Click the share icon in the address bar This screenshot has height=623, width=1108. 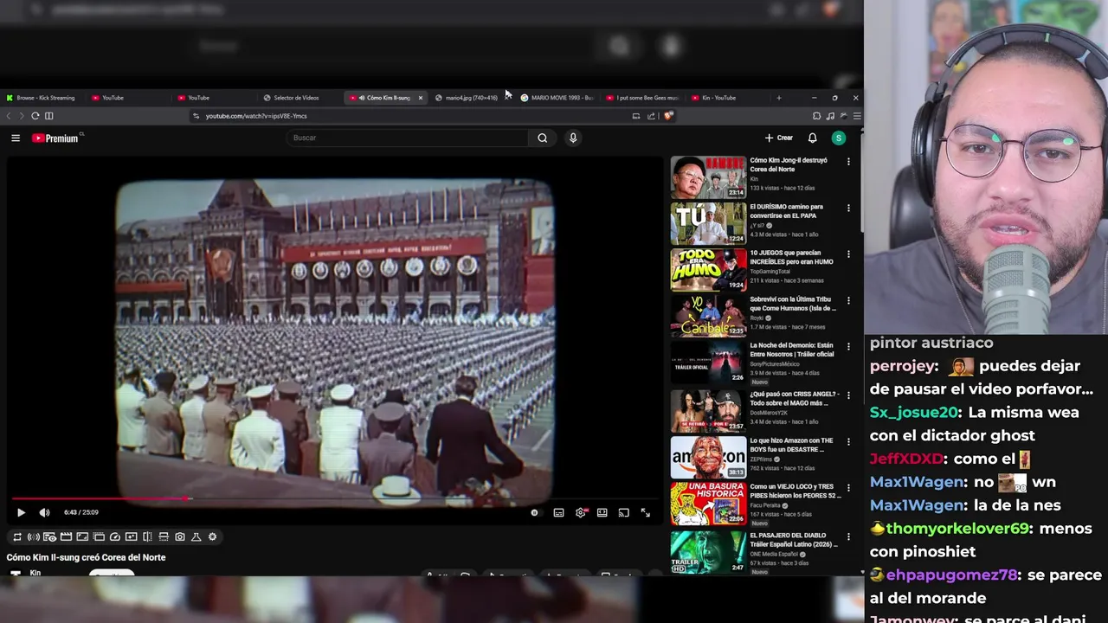pyautogui.click(x=651, y=116)
